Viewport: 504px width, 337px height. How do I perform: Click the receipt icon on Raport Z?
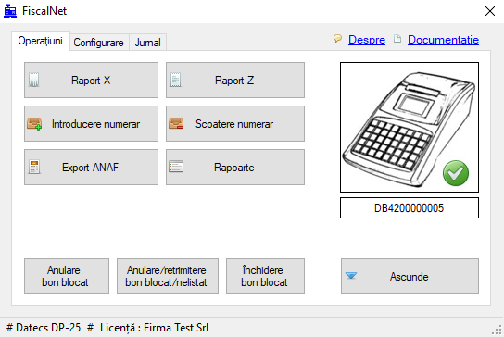coord(175,80)
